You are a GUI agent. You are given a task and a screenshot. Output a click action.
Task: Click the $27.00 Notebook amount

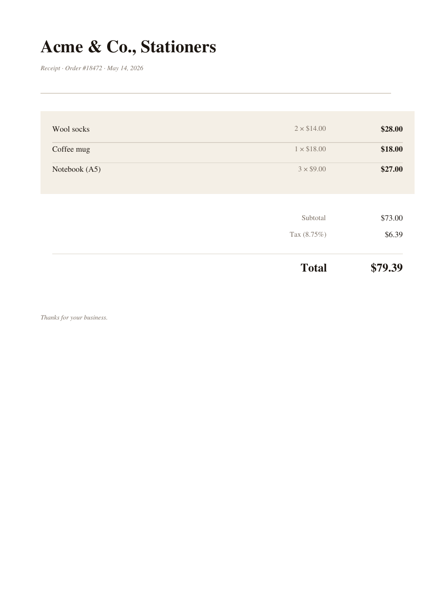click(391, 169)
